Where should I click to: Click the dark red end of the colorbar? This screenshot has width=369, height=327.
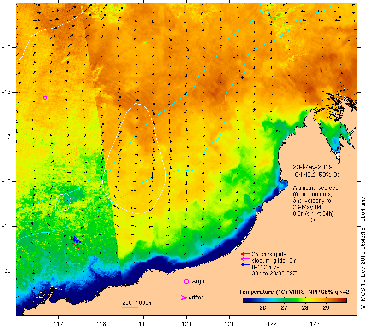pos(345,300)
